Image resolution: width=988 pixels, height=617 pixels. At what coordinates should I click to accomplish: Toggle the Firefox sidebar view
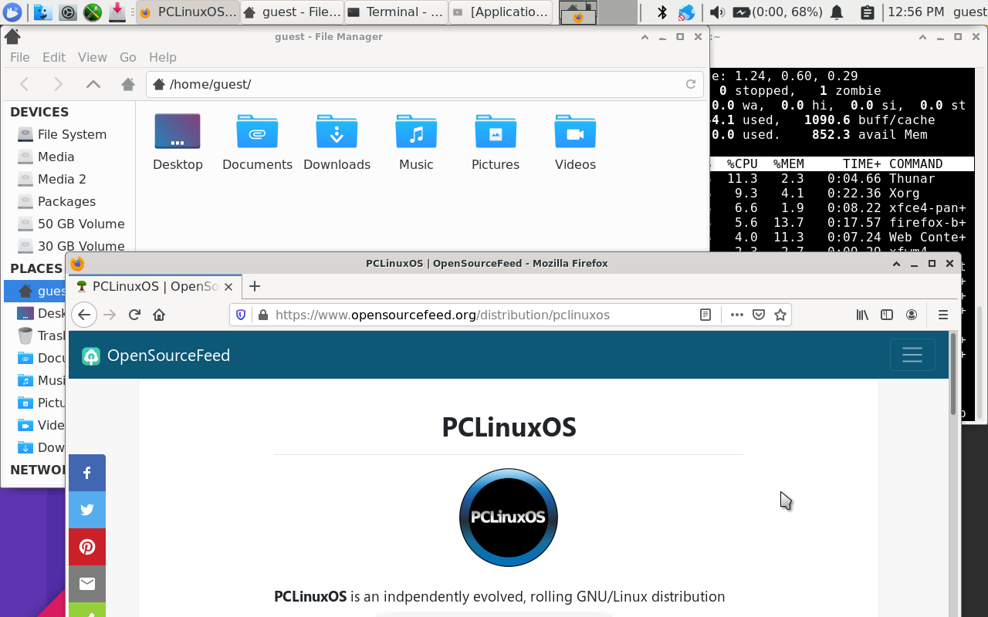coord(887,315)
